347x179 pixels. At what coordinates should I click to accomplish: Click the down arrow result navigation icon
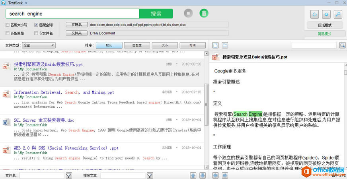click(x=203, y=176)
